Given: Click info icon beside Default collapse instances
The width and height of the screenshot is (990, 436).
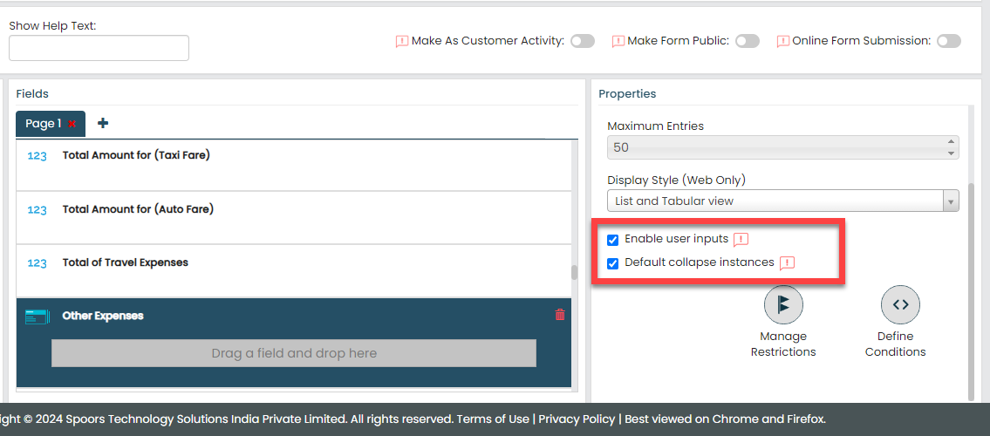Looking at the screenshot, I should point(787,263).
